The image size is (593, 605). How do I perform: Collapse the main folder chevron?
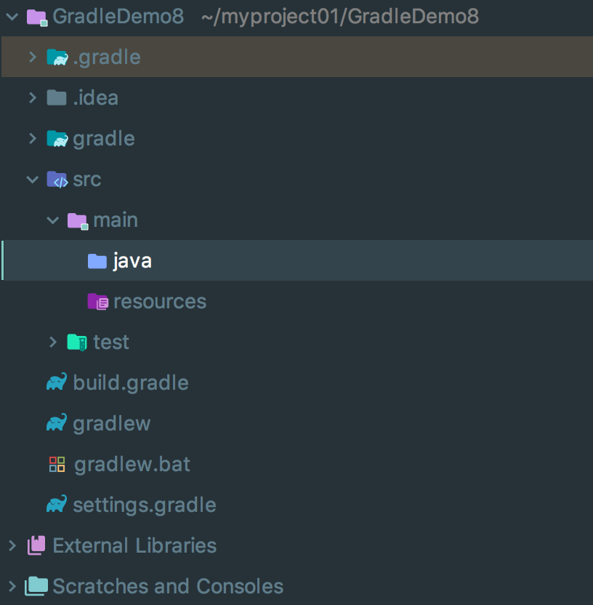pyautogui.click(x=52, y=220)
